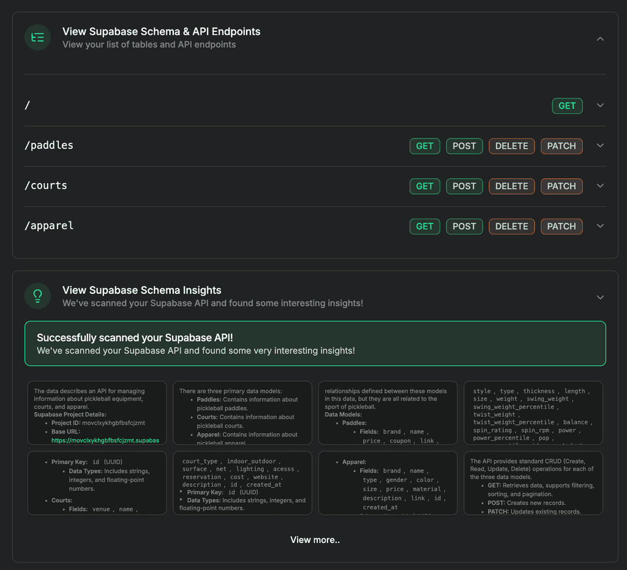Select the insights card describing the three data models
The image size is (627, 570).
(x=242, y=413)
